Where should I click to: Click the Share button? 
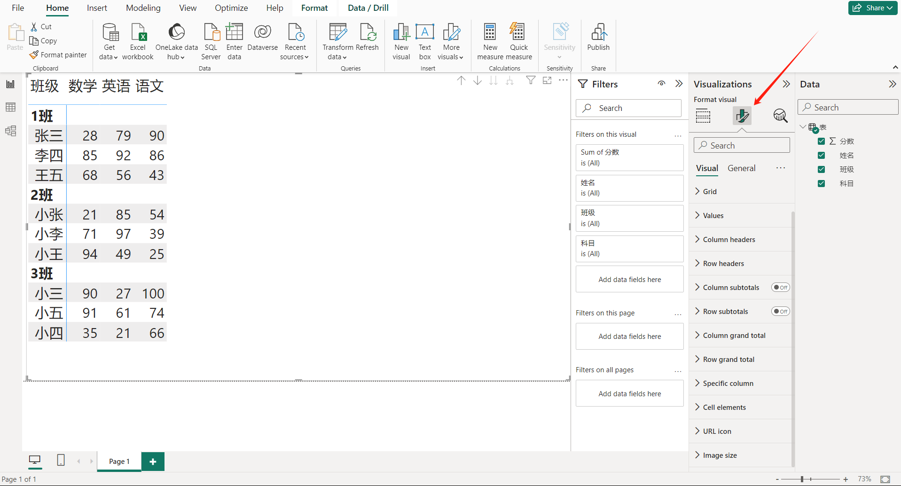(873, 8)
